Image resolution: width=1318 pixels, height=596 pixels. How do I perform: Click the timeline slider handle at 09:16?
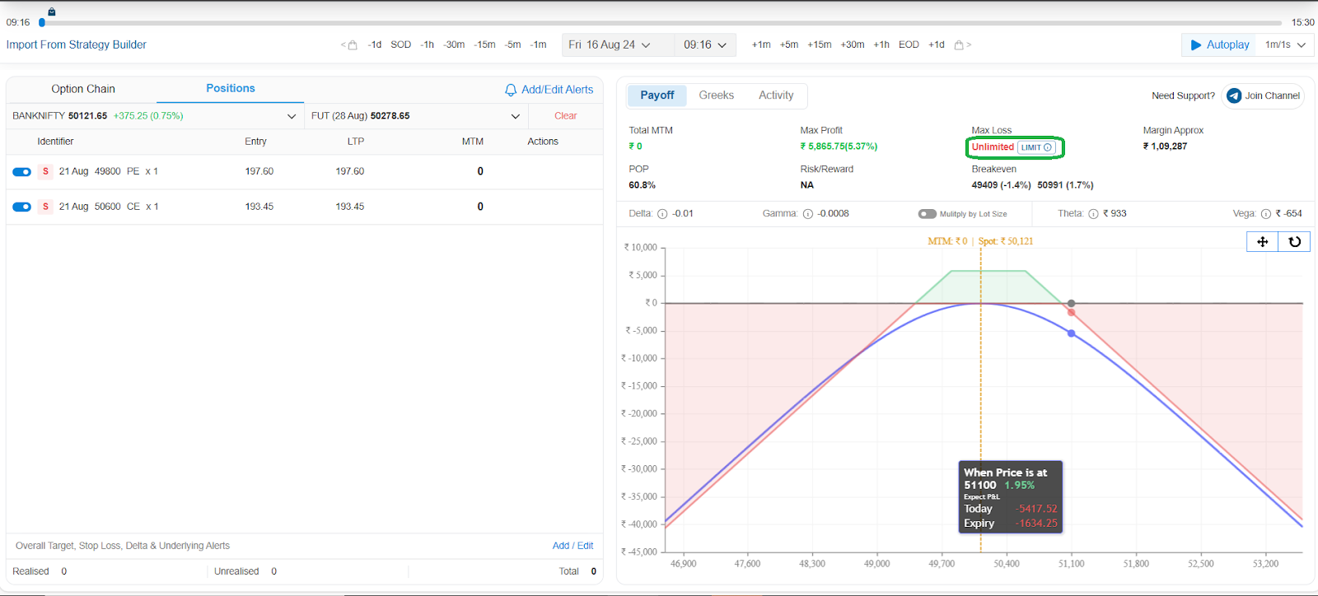[x=42, y=23]
